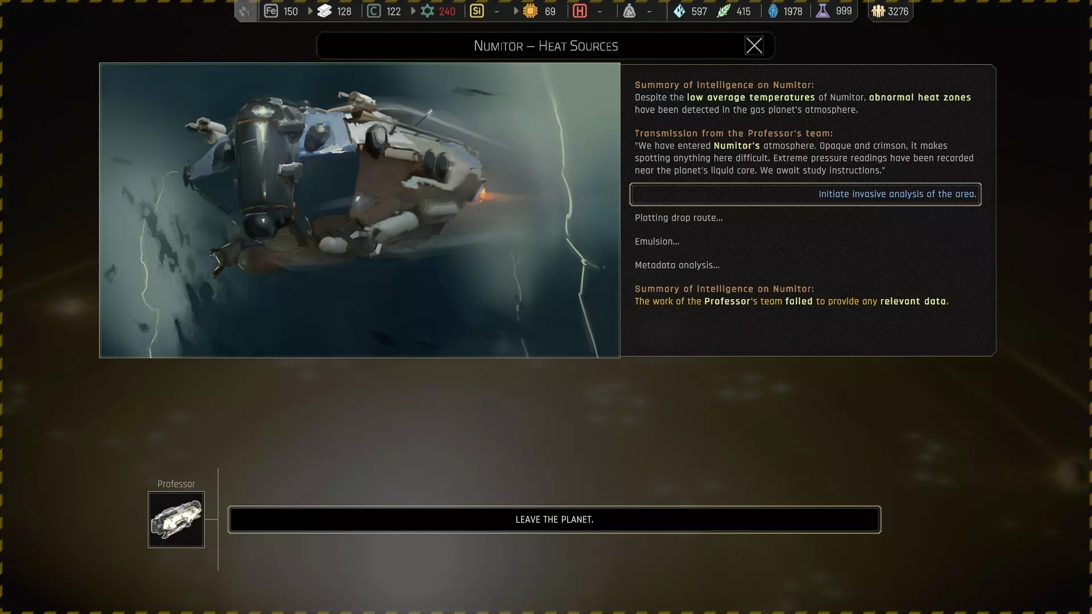Click the hydrogen (H) resource icon
The height and width of the screenshot is (614, 1092).
point(580,11)
